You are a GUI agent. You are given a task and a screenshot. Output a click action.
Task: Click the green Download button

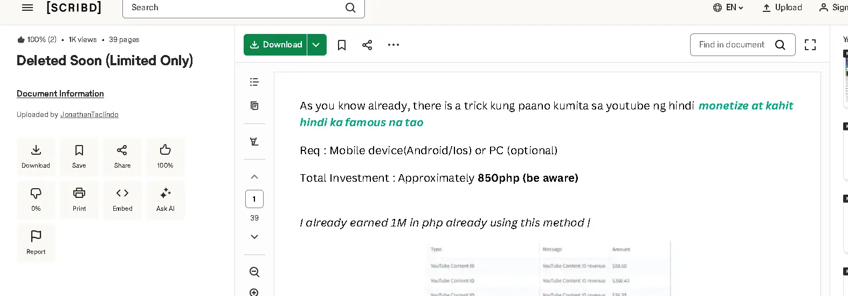pyautogui.click(x=275, y=45)
